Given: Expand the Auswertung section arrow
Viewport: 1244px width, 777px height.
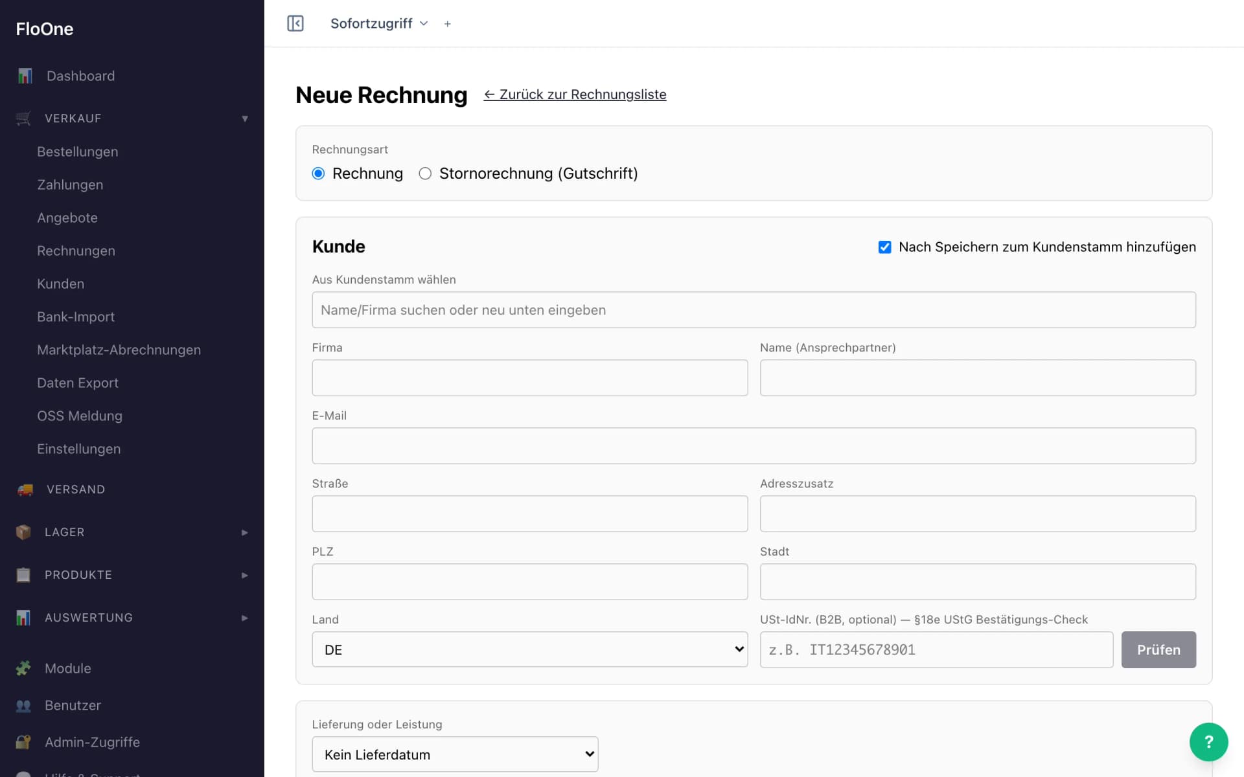Looking at the screenshot, I should pyautogui.click(x=245, y=618).
